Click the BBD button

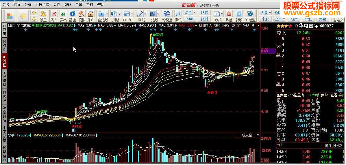190,19
